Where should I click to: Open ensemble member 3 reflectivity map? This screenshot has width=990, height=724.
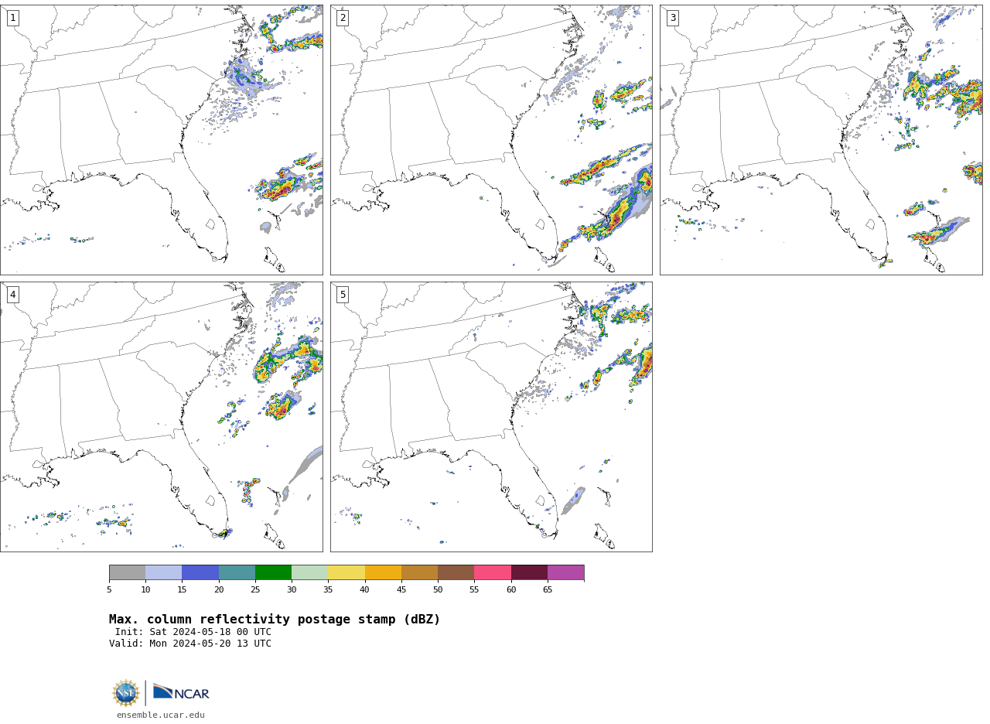(x=821, y=140)
